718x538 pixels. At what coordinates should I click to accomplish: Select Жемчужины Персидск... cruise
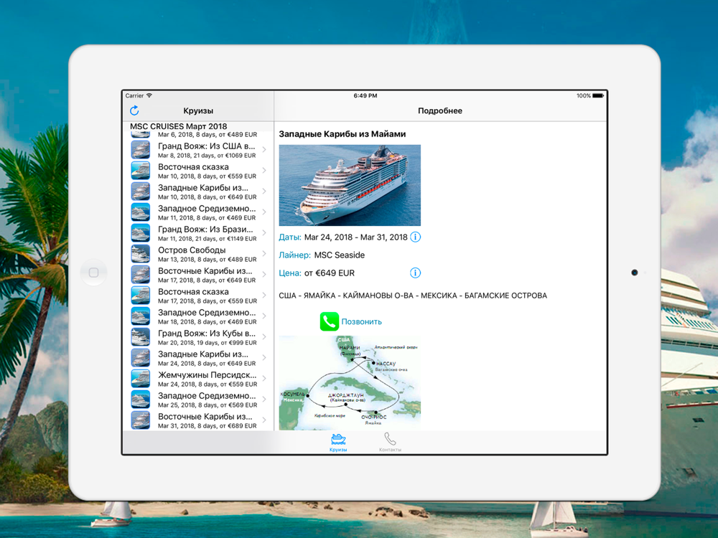pyautogui.click(x=198, y=379)
